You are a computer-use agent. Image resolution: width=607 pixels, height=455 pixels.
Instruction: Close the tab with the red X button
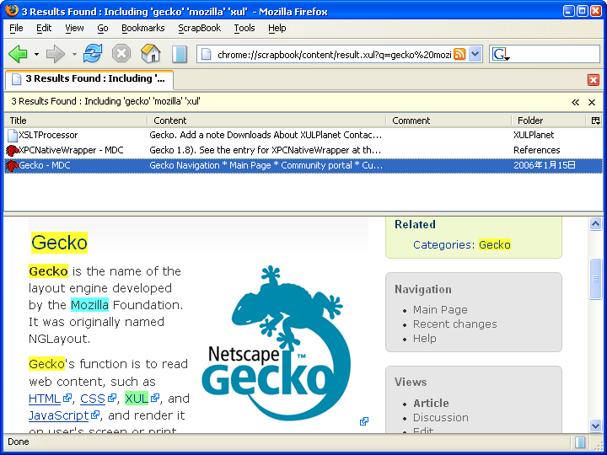coord(593,80)
